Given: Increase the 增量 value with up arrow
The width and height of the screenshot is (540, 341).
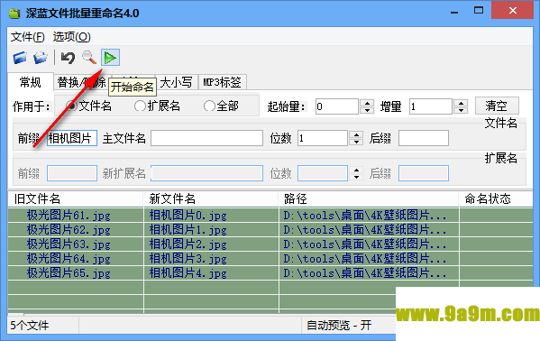Looking at the screenshot, I should click(x=461, y=103).
